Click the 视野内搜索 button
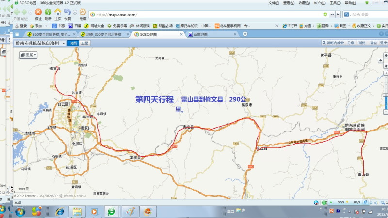The width and height of the screenshot is (388, 218). click(x=334, y=43)
